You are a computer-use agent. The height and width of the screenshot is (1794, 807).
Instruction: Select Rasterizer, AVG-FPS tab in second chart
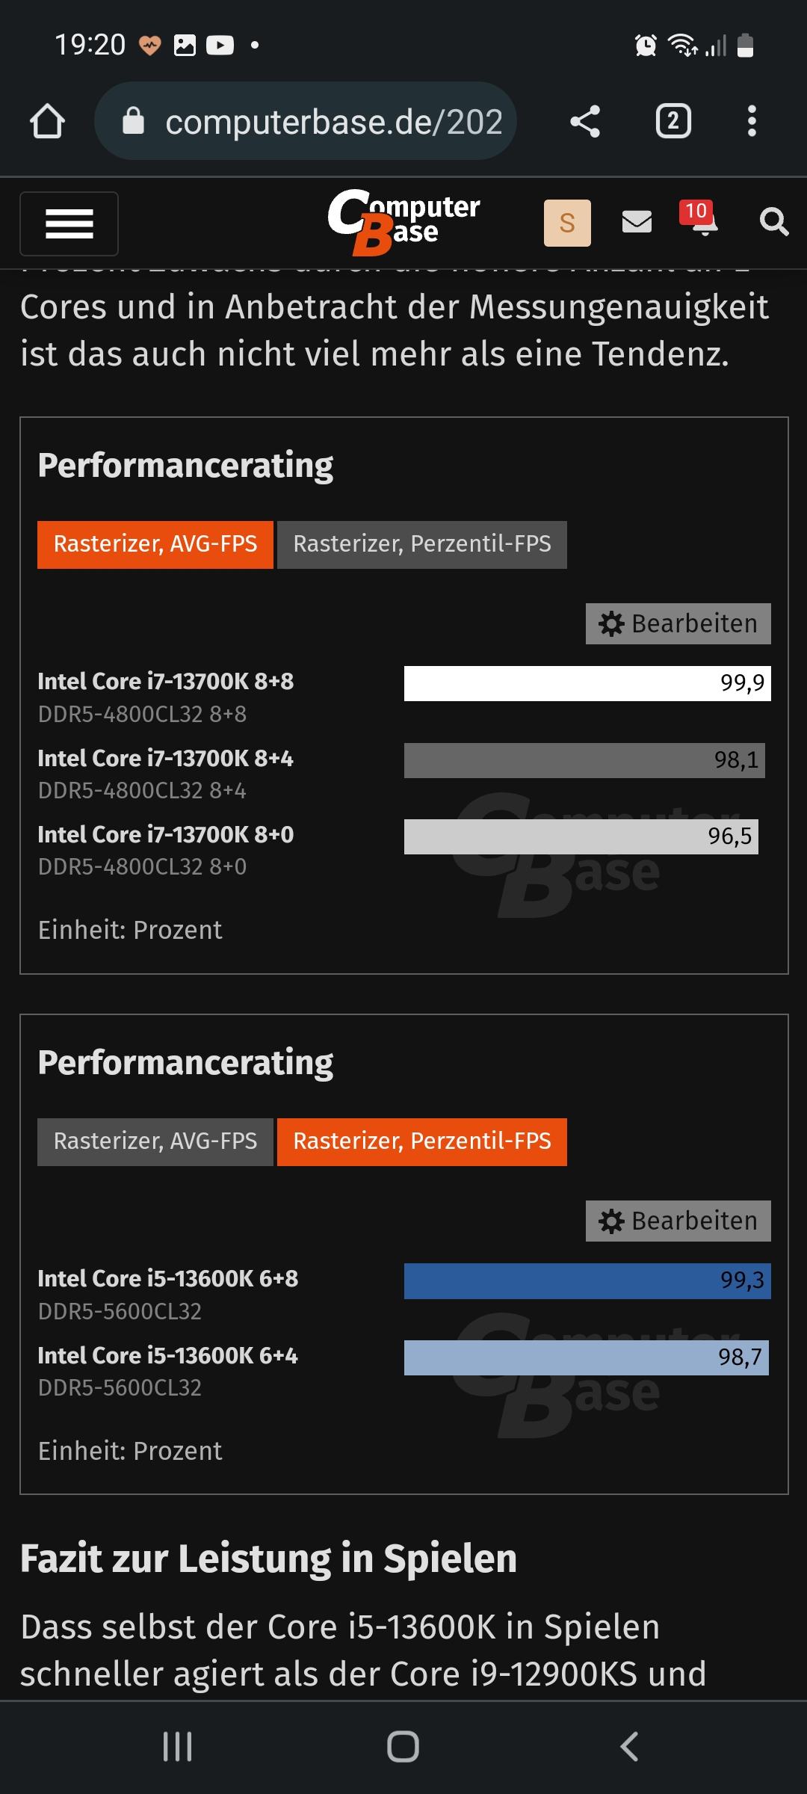coord(155,1141)
